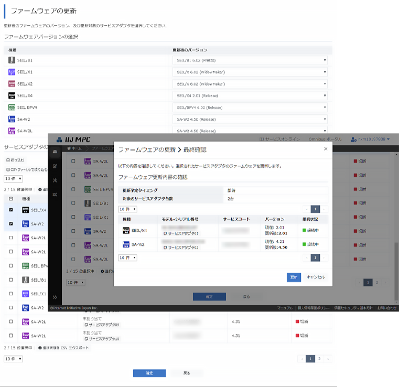The image size is (399, 387).
Task: Go to page 2 in bottom pagination
Action: coord(319,359)
